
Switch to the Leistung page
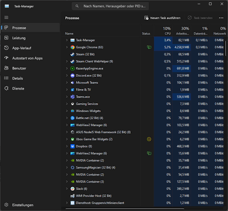pos(30,38)
